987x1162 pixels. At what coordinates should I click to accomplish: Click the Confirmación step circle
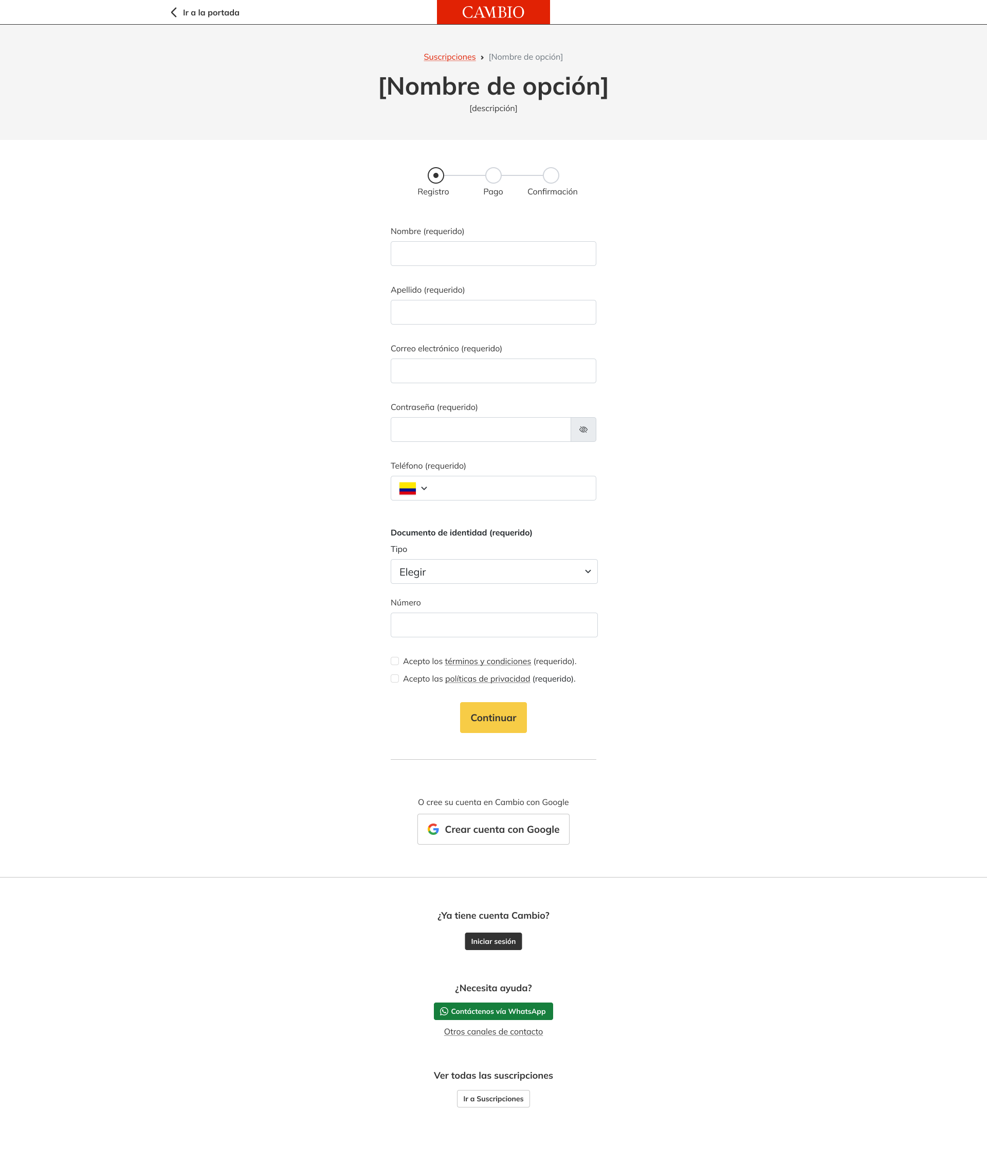[x=551, y=175]
